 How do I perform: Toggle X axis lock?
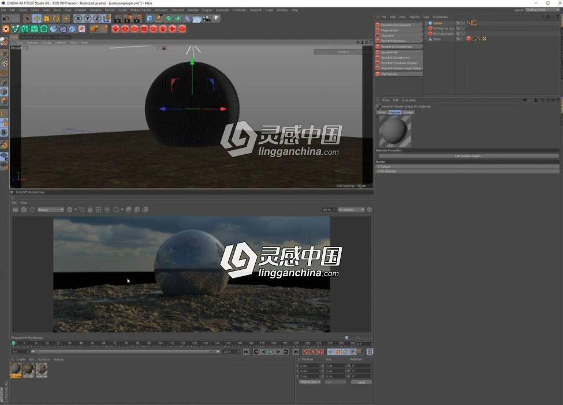pos(77,18)
